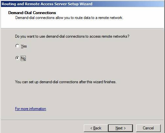Cancel the setup wizard

click(148, 128)
